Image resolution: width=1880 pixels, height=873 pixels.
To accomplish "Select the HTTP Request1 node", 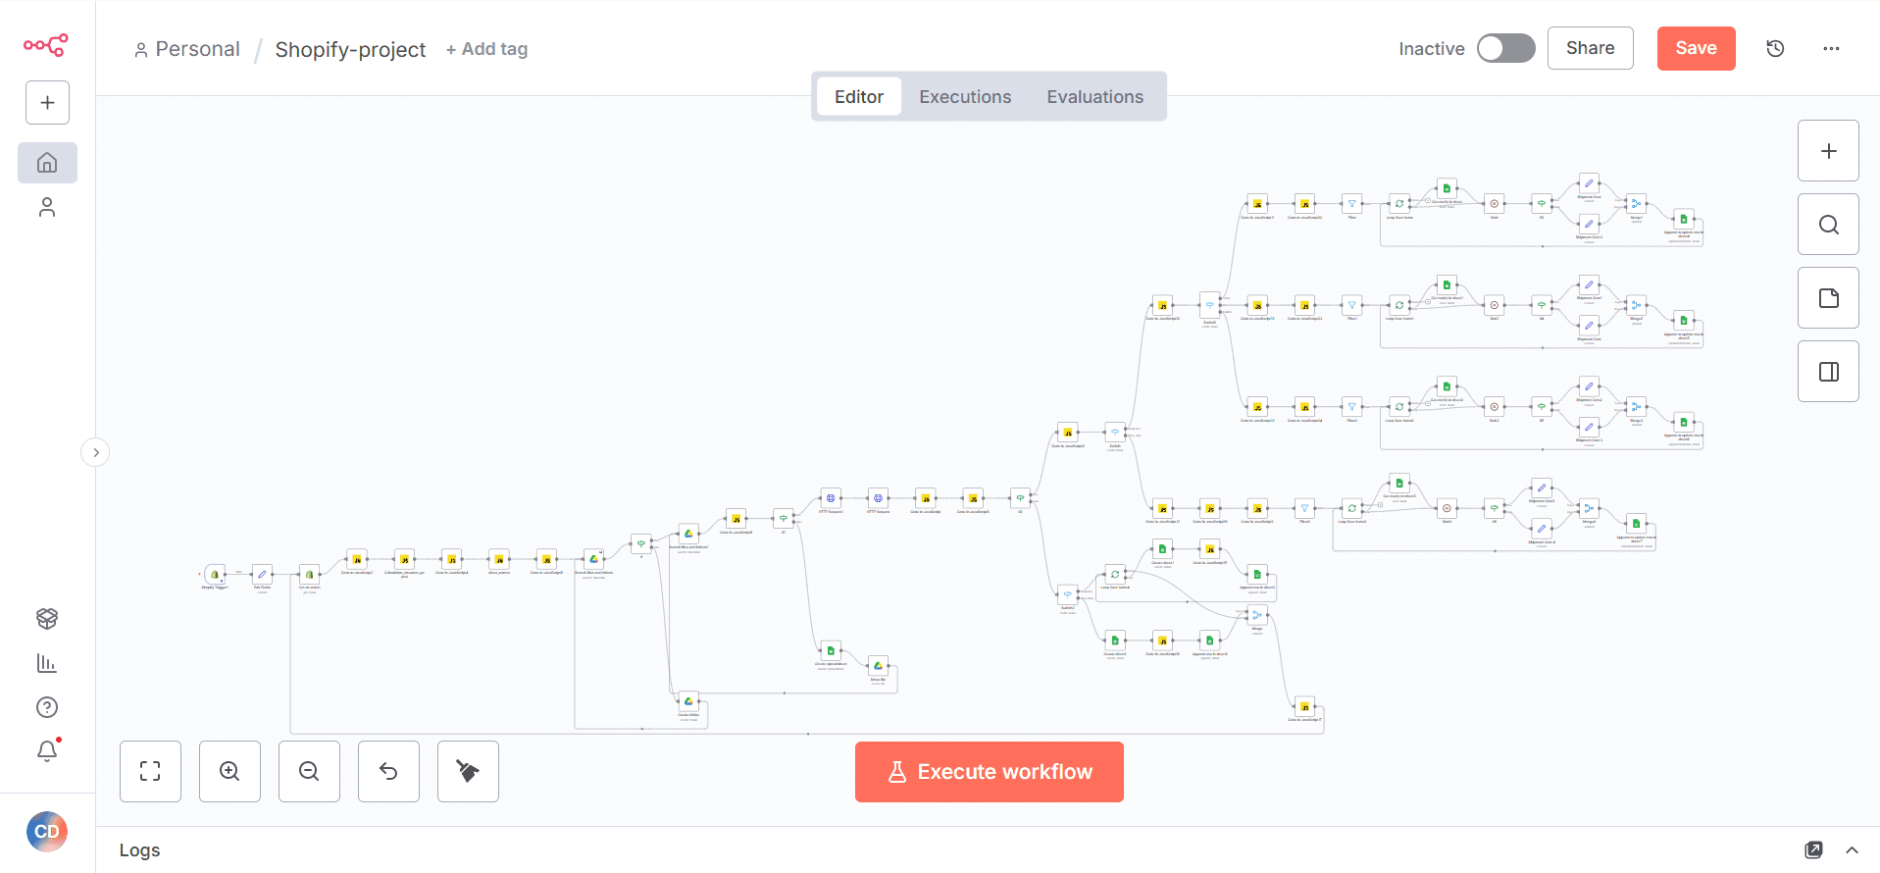I will point(831,498).
